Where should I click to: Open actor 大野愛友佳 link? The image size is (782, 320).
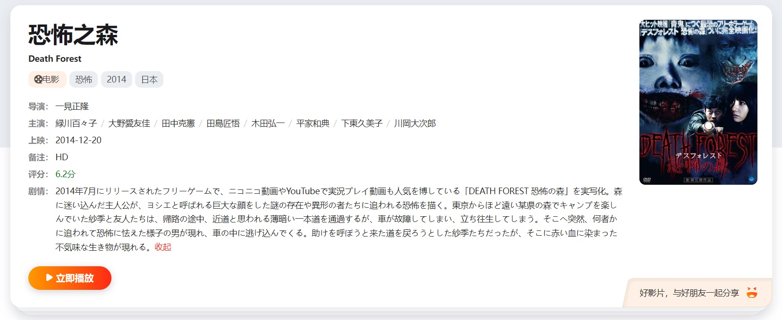tap(129, 123)
